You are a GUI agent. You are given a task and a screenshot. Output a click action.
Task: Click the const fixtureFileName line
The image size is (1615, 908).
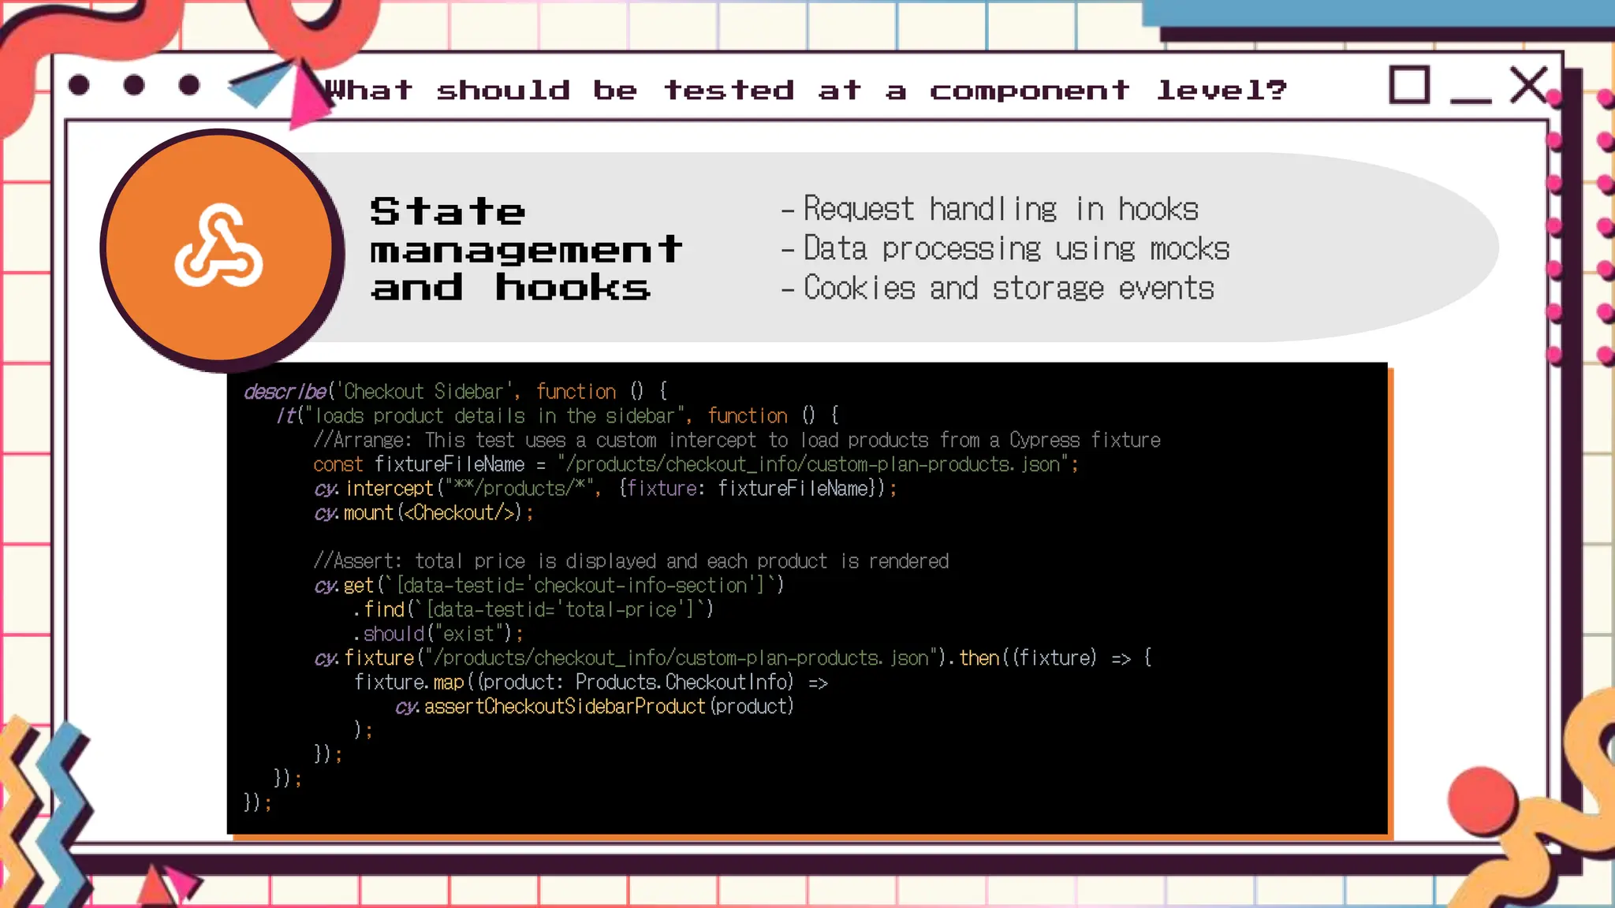pos(696,464)
